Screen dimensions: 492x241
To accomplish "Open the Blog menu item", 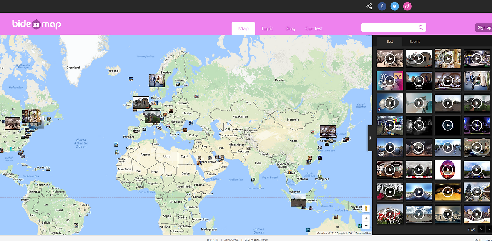I will pos(290,28).
